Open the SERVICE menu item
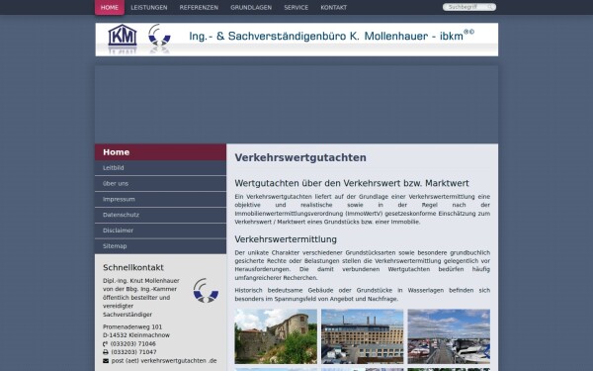This screenshot has width=593, height=371. click(x=296, y=7)
